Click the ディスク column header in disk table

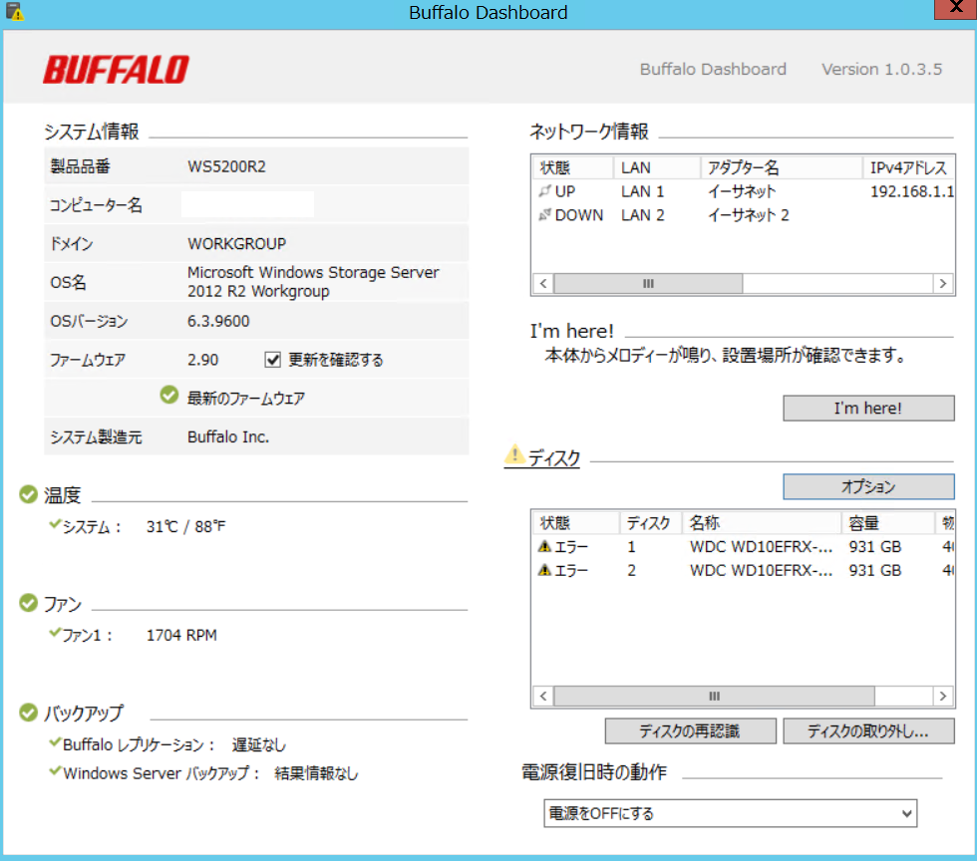coord(651,523)
